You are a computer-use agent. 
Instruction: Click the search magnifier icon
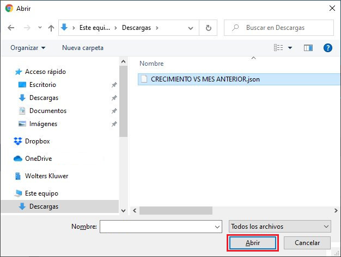235,28
